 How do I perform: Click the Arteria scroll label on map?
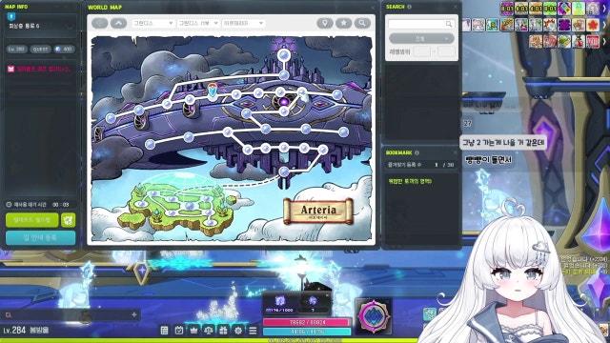[318, 212]
